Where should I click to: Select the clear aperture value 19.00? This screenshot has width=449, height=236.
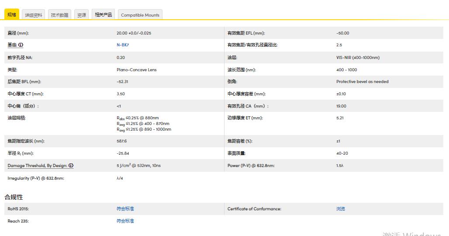coord(341,106)
